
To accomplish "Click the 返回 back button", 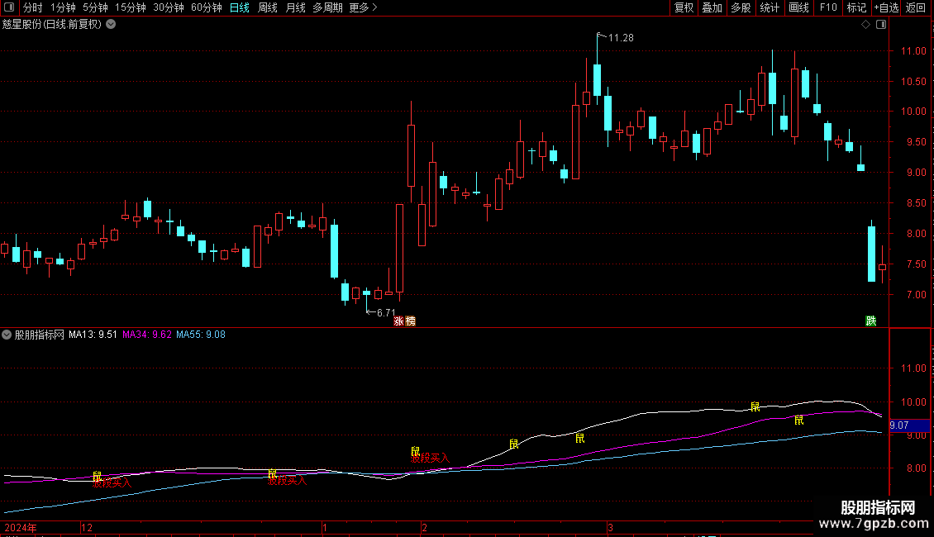I will tap(916, 7).
